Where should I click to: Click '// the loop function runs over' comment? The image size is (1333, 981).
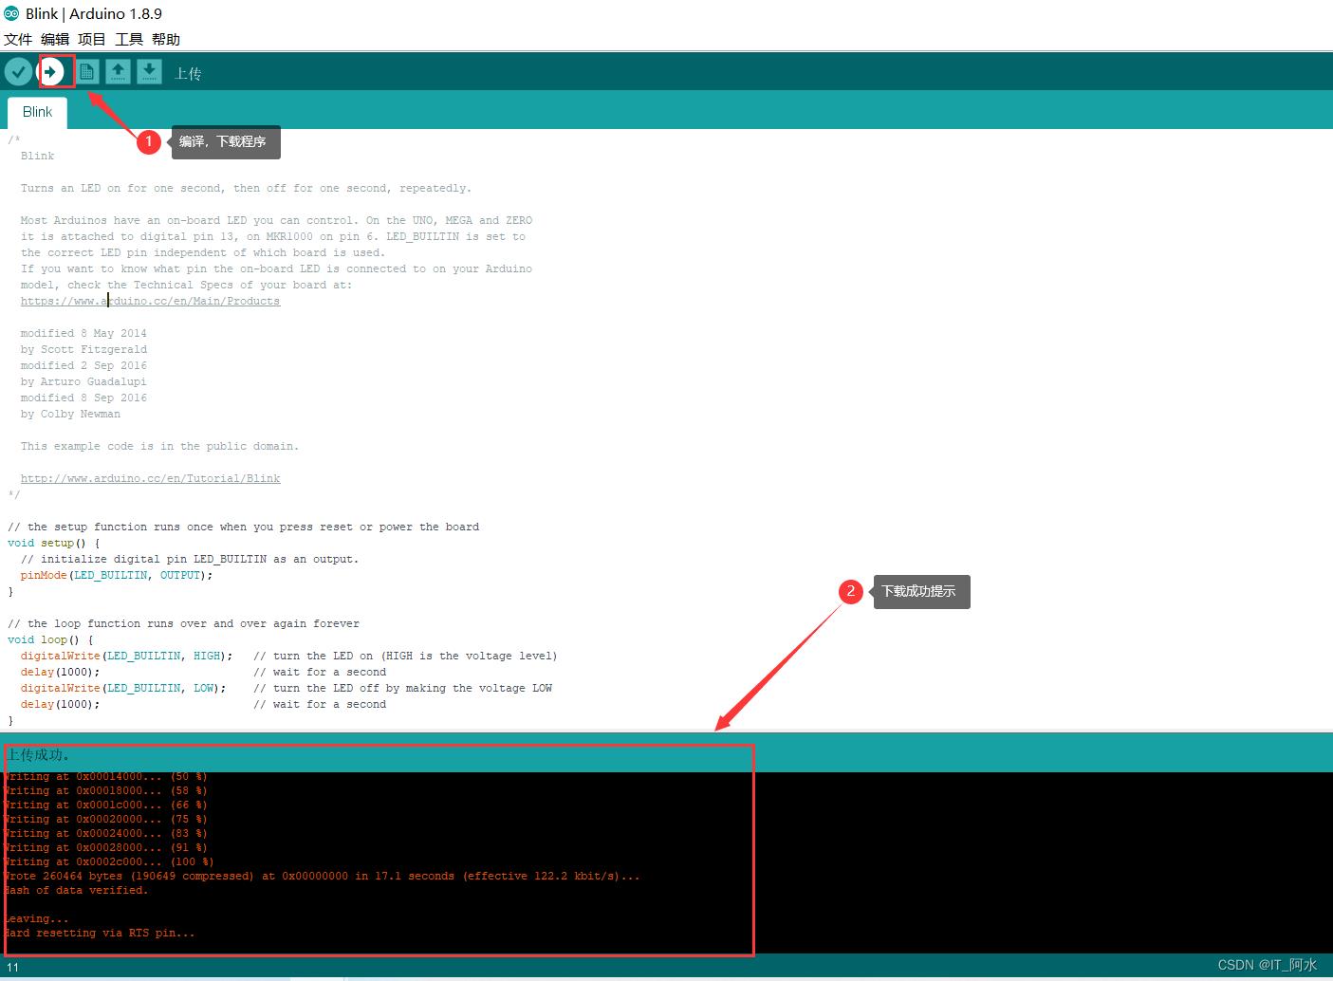pyautogui.click(x=183, y=623)
